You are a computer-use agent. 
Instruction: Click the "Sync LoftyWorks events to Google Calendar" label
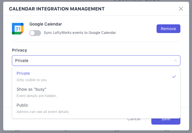point(80,33)
